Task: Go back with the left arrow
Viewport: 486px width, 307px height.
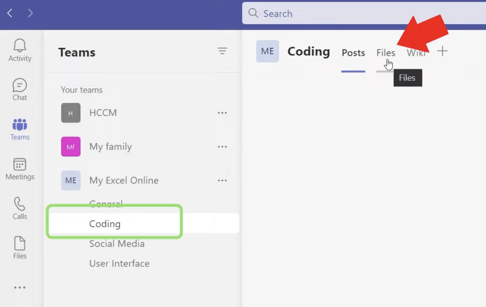Action: 10,13
